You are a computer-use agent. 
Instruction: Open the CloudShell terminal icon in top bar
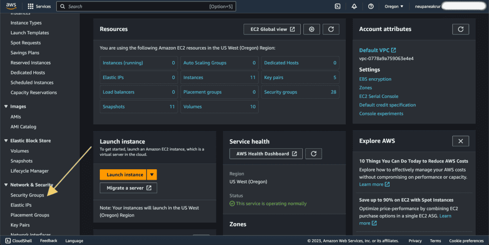click(338, 6)
